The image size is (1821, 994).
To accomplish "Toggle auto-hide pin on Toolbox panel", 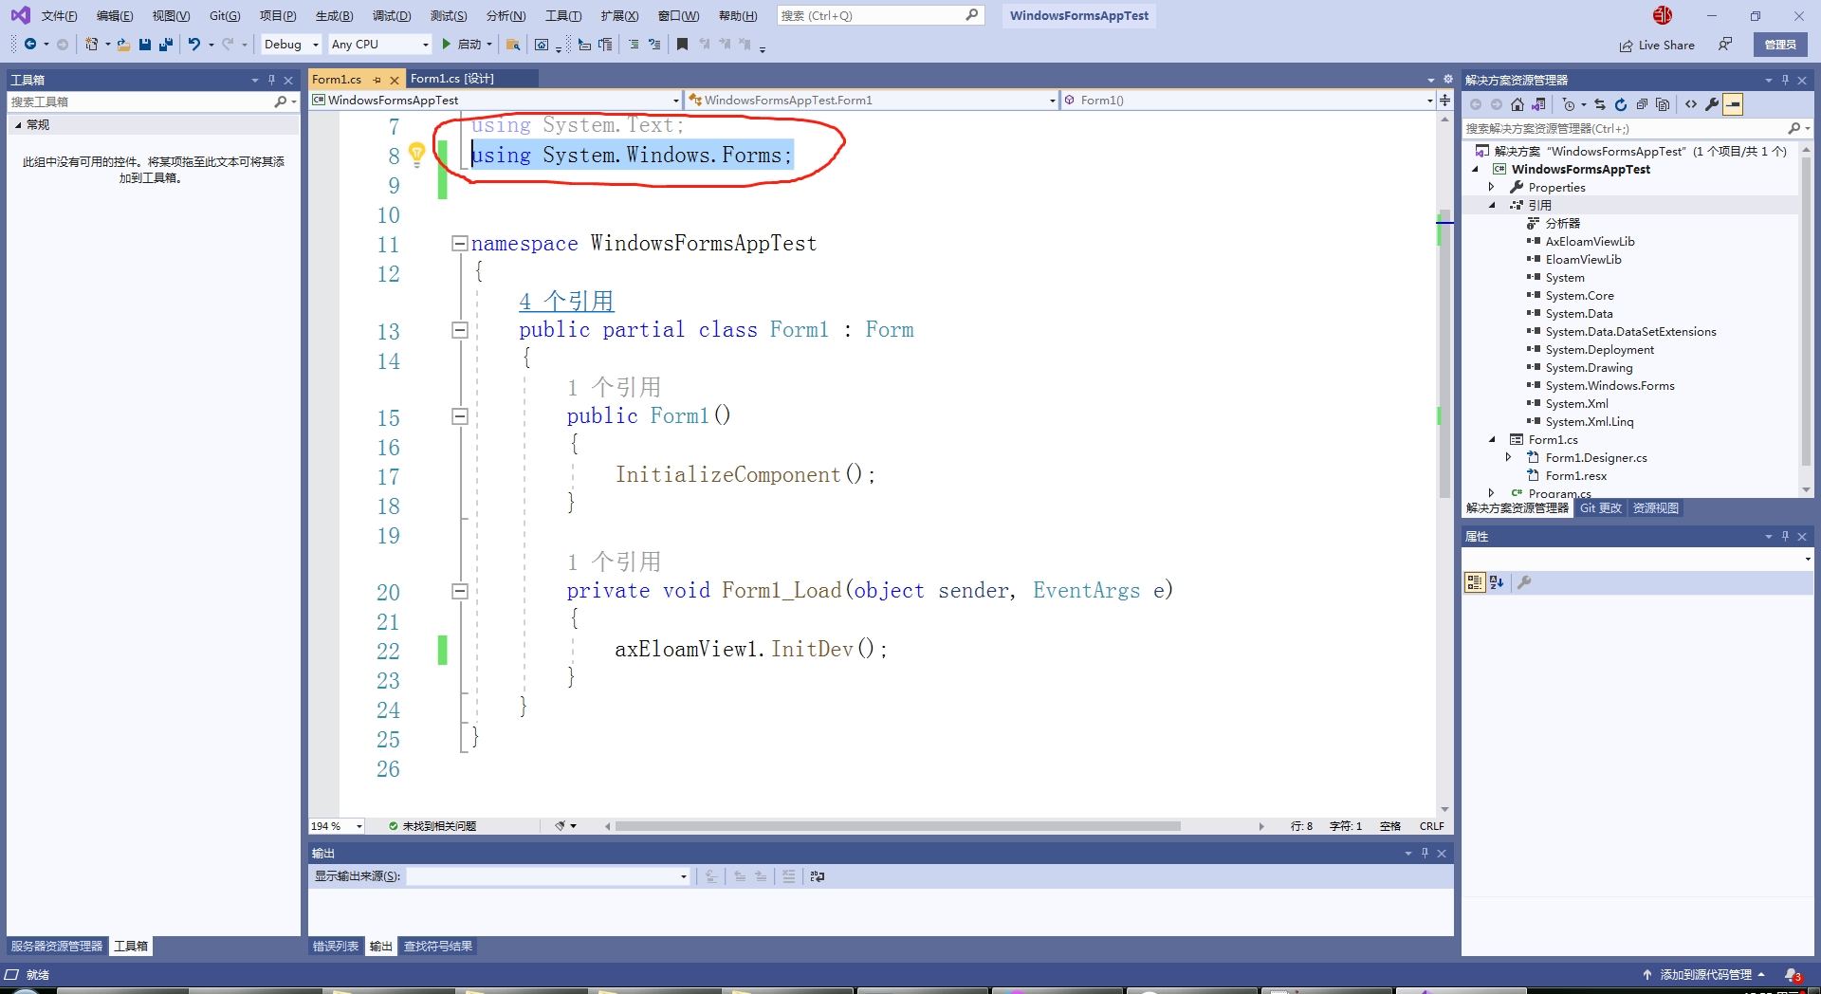I will point(272,80).
